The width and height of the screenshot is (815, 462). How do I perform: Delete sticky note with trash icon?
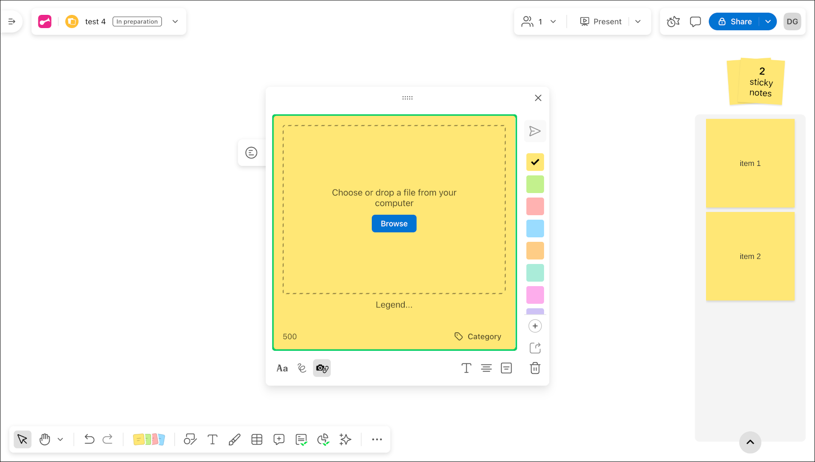click(535, 368)
